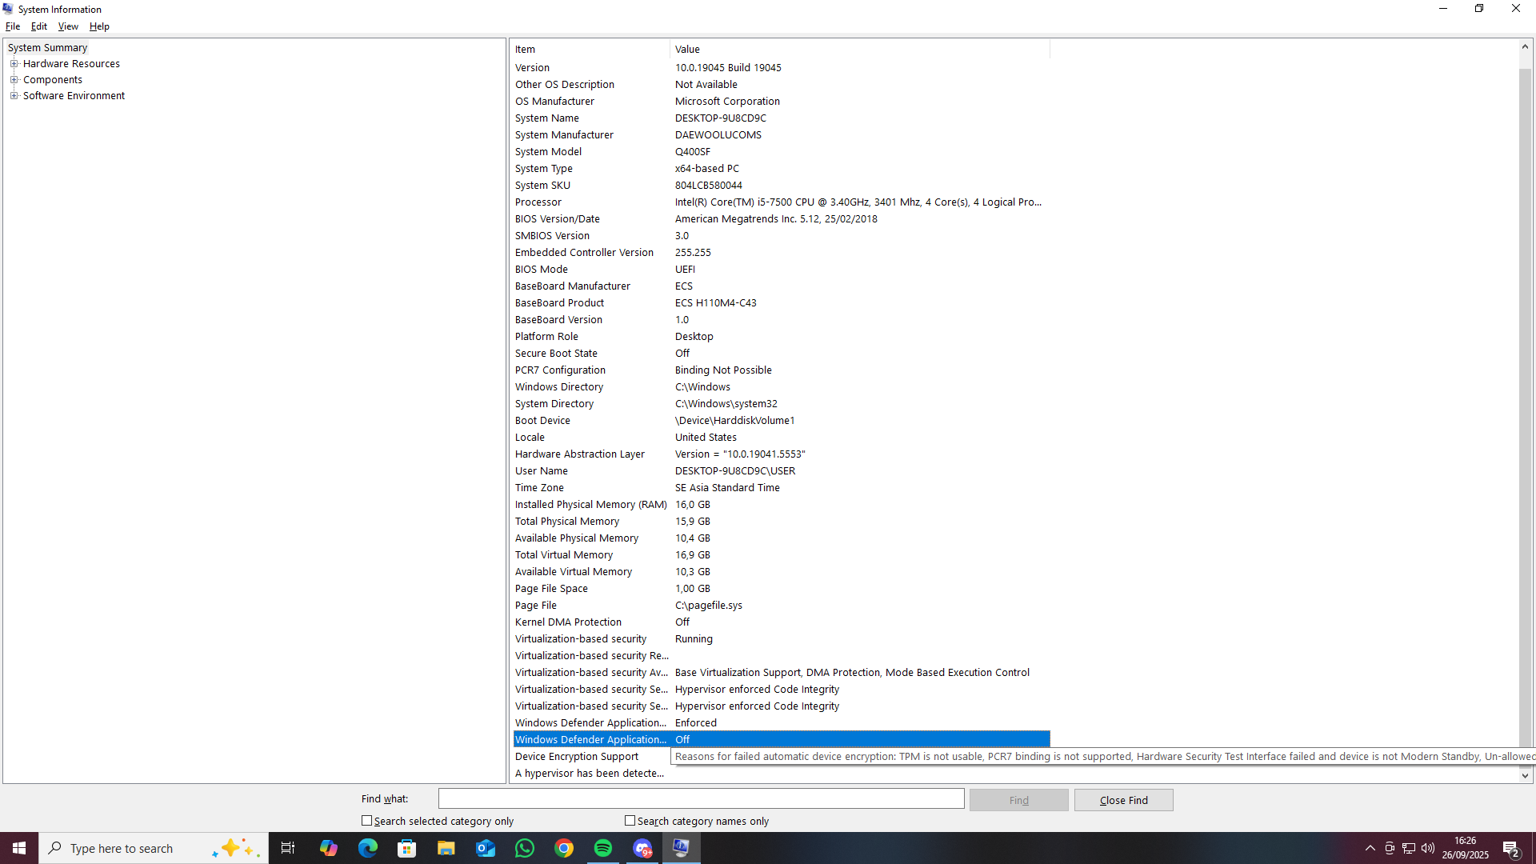Show hidden system tray icons

1370,848
